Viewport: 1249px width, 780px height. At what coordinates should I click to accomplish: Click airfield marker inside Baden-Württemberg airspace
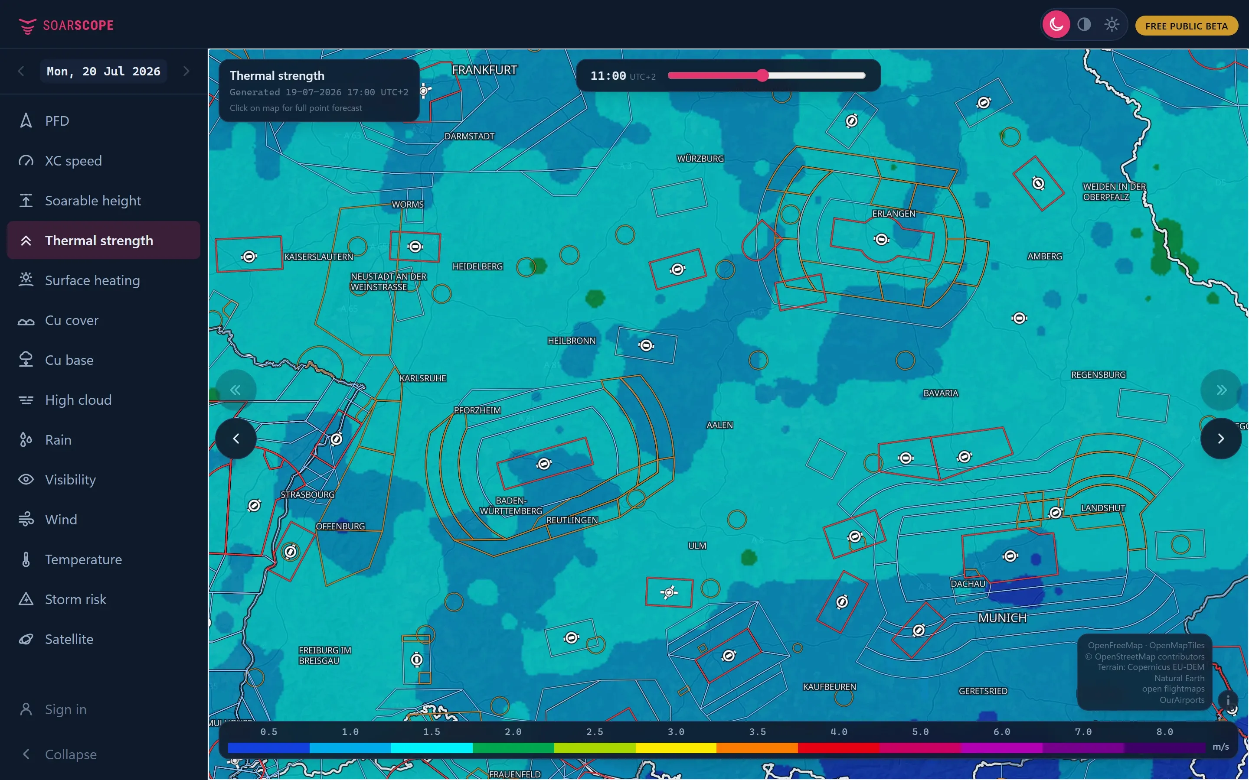(x=543, y=464)
